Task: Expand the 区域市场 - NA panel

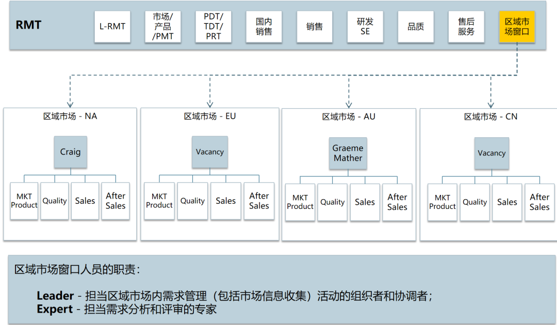Action: click(70, 116)
